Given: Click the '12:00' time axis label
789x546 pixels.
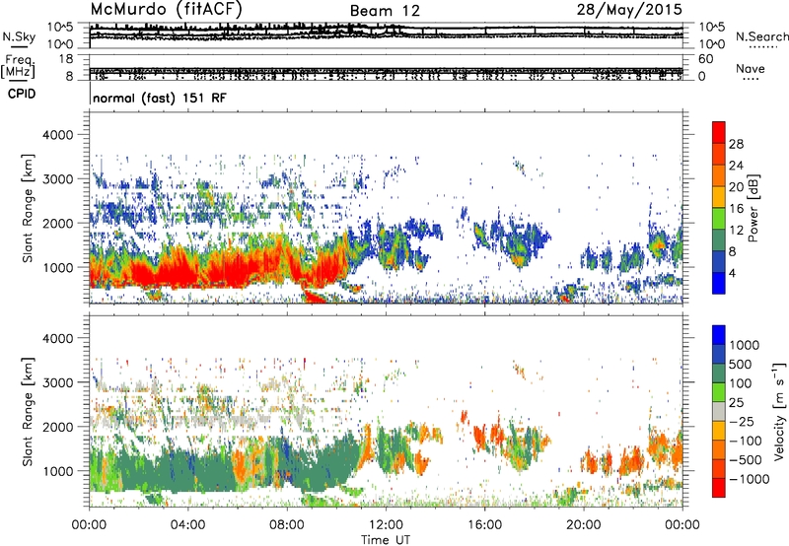Looking at the screenshot, I should (x=386, y=525).
